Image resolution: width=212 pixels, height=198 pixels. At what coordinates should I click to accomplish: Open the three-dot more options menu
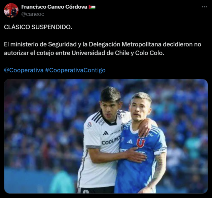(x=204, y=7)
